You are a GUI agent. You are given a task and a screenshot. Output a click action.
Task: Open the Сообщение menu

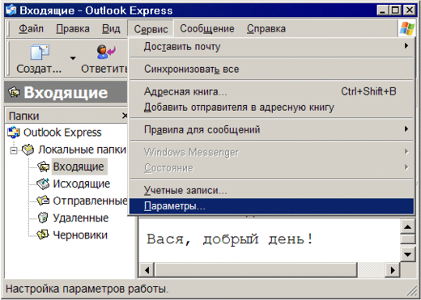pos(207,28)
